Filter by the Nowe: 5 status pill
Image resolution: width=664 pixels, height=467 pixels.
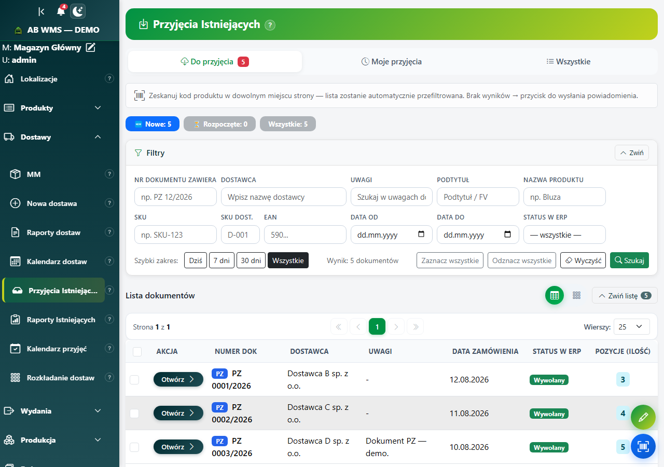click(x=153, y=124)
